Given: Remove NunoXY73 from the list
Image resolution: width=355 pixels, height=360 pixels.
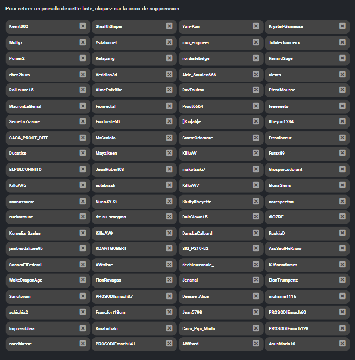Looking at the screenshot, I should (169, 202).
